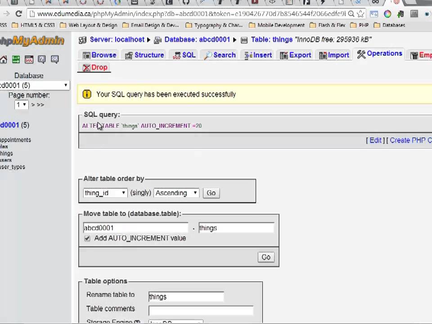Viewport: 432px width, 324px height.
Task: Click the Move table target name field
Action: tap(236, 228)
